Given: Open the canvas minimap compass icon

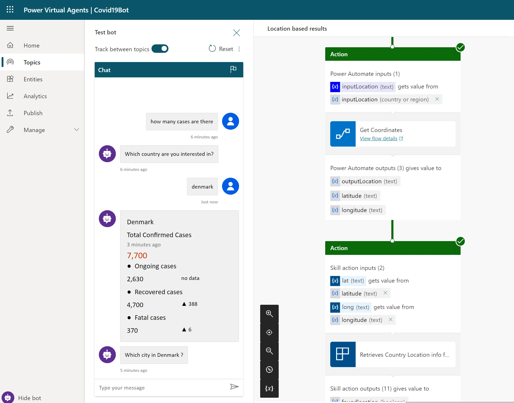Looking at the screenshot, I should [269, 369].
